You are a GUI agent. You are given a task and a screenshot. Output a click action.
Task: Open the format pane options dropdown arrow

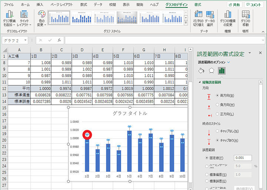tap(250, 53)
